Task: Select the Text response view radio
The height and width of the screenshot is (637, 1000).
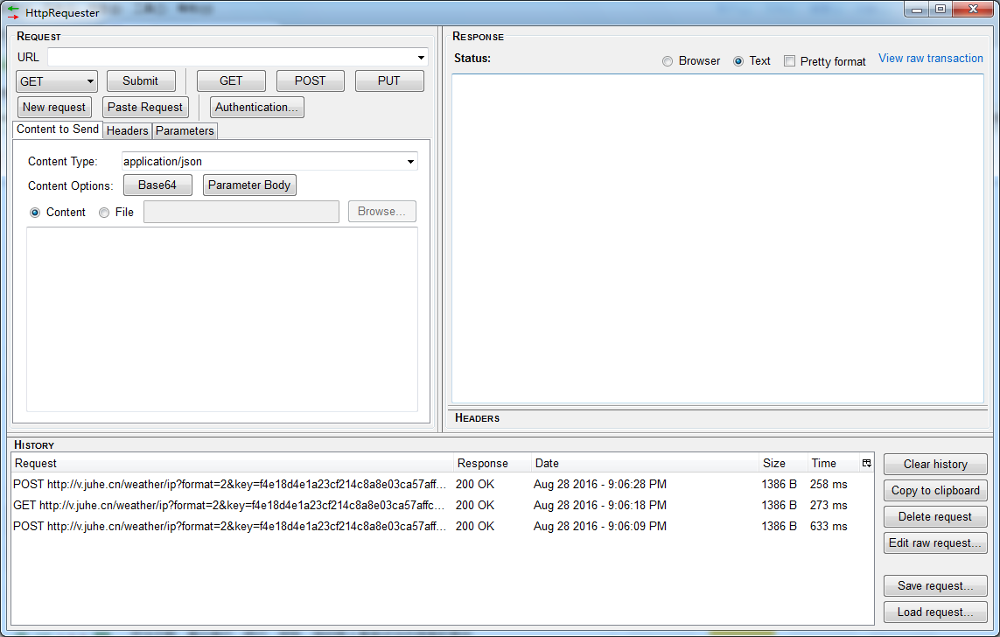Action: pos(738,61)
